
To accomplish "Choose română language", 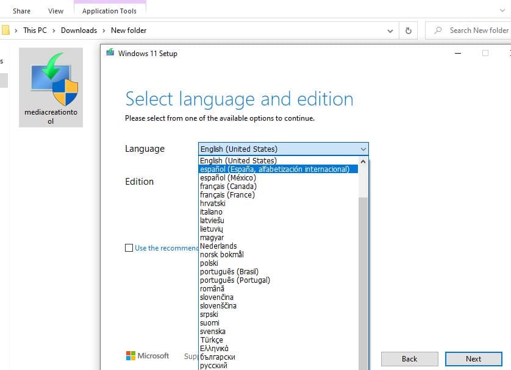I will click(x=278, y=288).
